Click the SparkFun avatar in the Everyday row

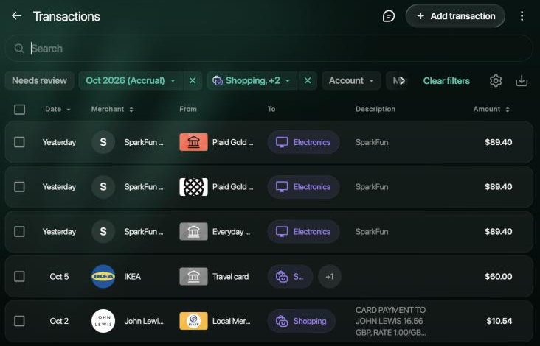[103, 231]
